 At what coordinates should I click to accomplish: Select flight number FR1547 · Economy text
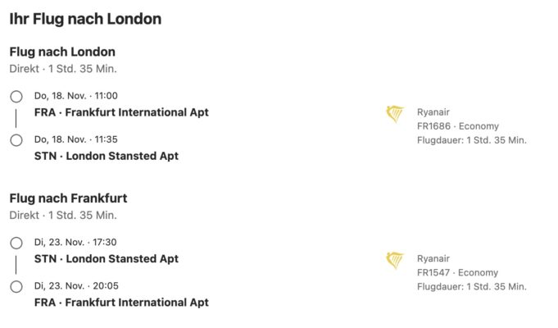tap(458, 273)
